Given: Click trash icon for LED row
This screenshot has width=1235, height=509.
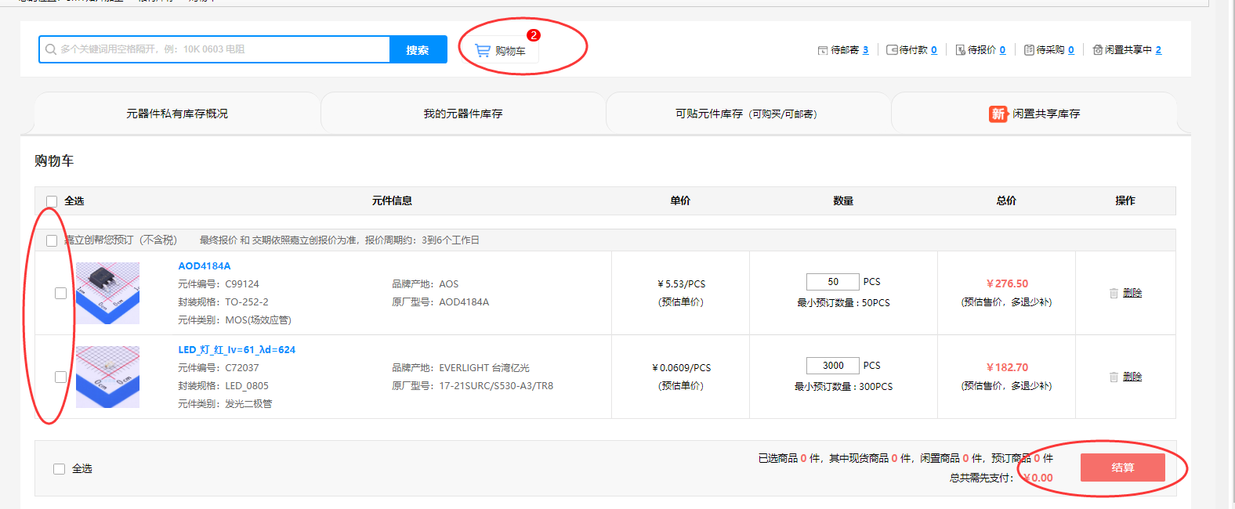Looking at the screenshot, I should point(1114,377).
